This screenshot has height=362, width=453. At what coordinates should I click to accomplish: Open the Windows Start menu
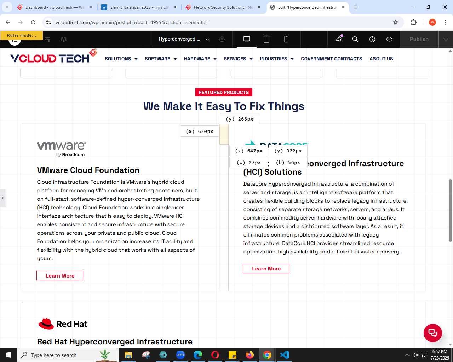8,355
